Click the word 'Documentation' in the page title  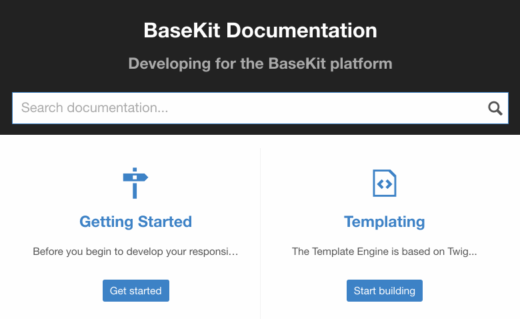point(302,31)
